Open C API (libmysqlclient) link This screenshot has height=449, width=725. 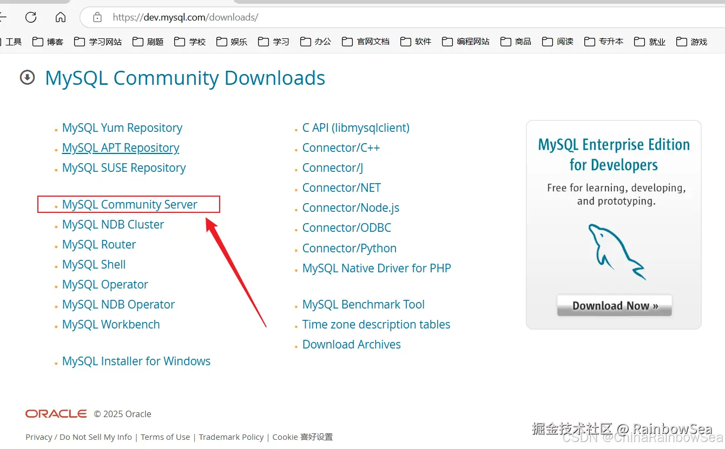point(356,128)
